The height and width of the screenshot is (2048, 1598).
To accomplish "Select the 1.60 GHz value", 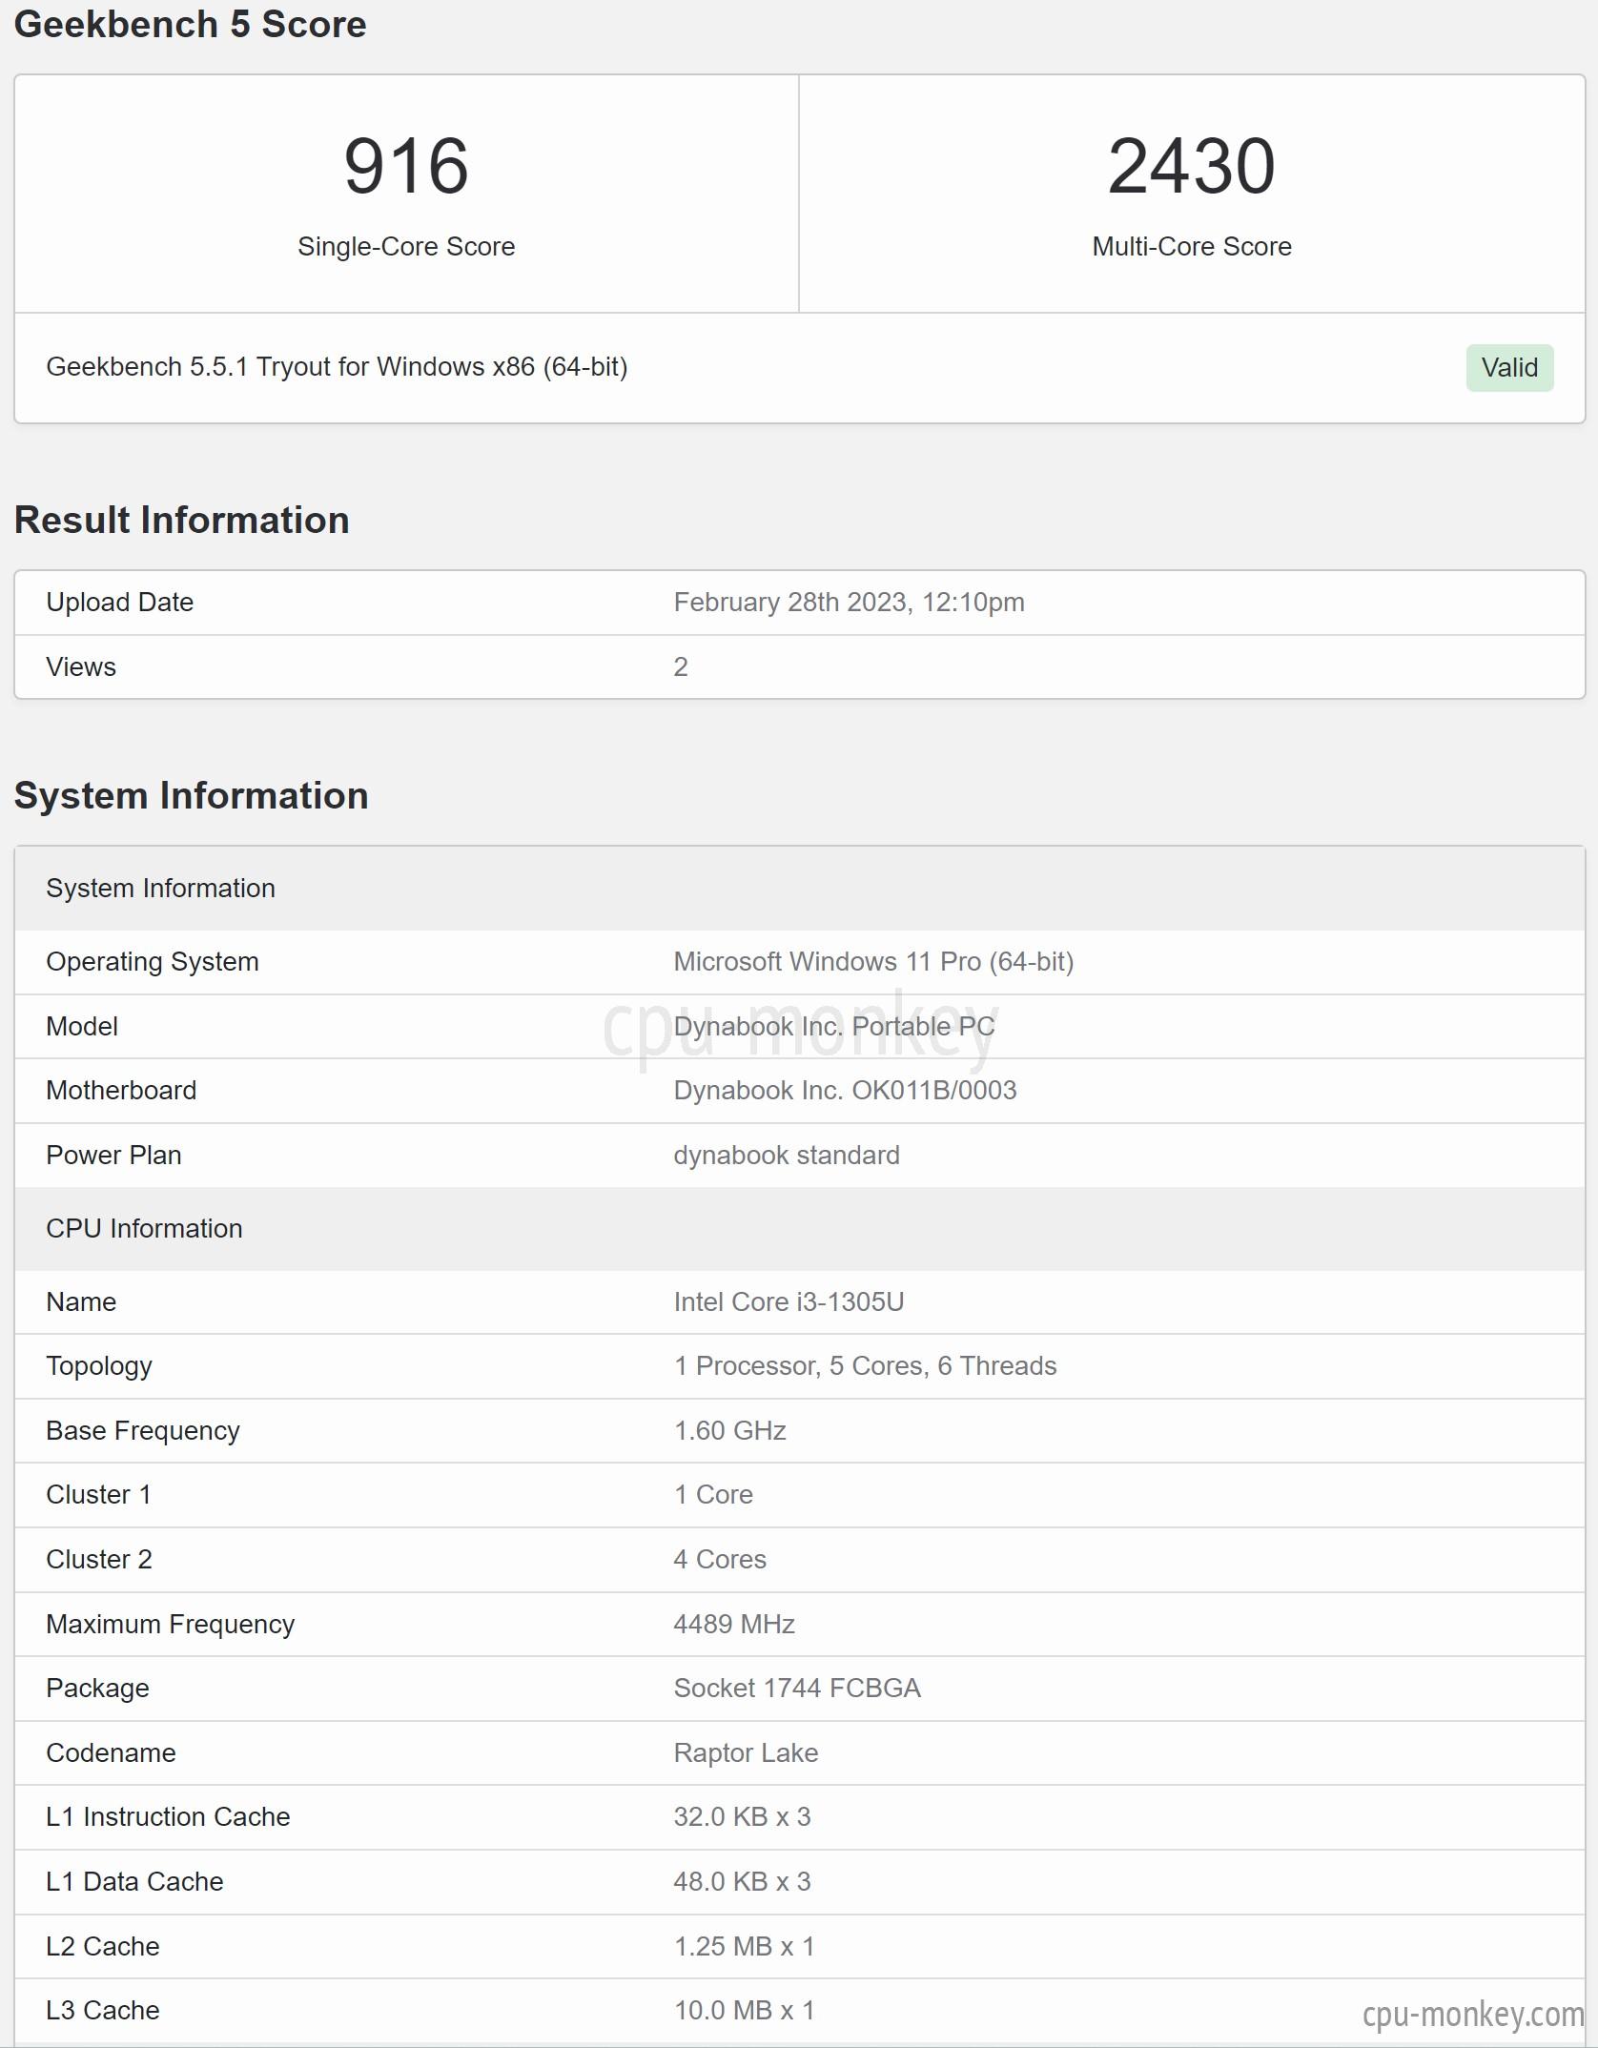I will [729, 1431].
